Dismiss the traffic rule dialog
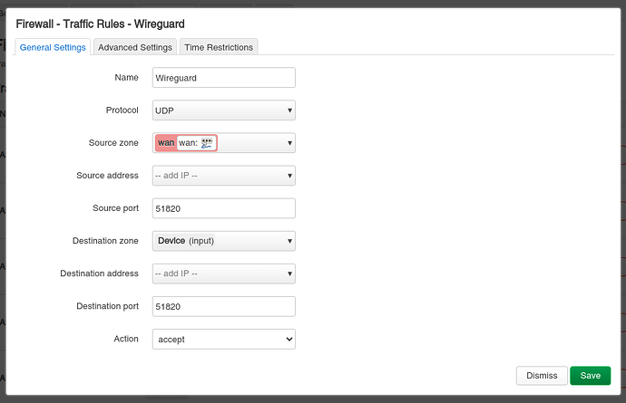The width and height of the screenshot is (626, 403). tap(542, 376)
